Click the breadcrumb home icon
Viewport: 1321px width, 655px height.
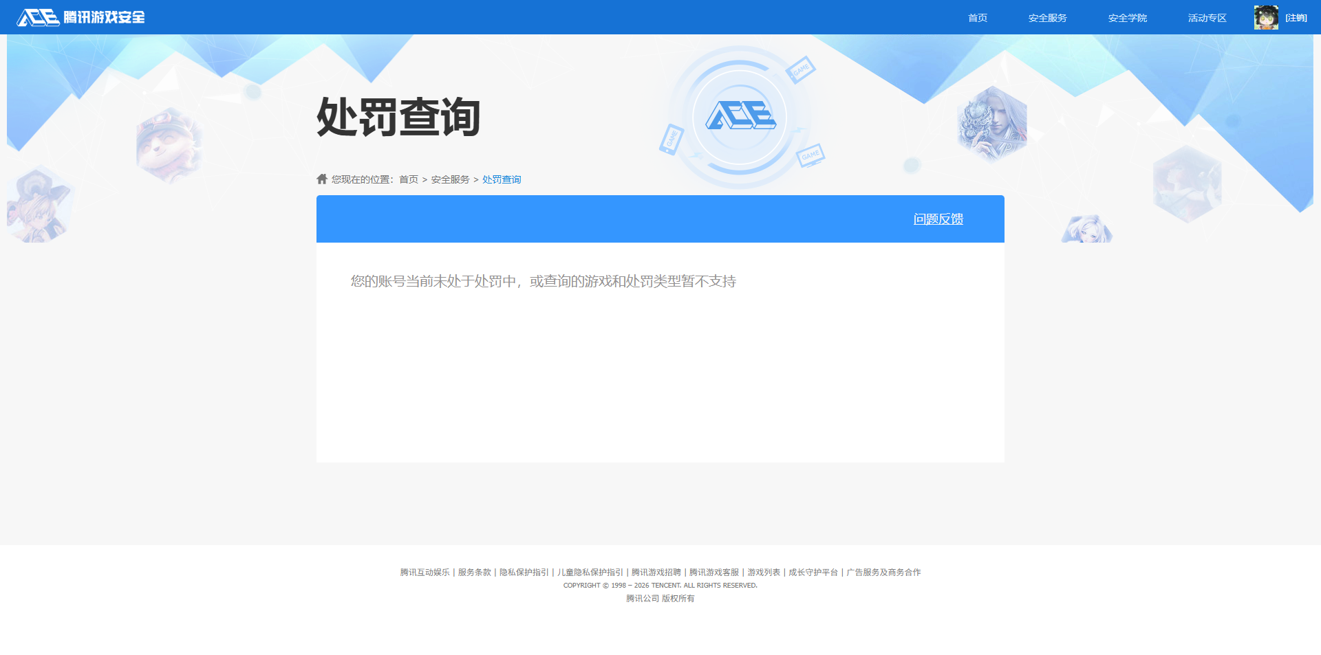(322, 179)
